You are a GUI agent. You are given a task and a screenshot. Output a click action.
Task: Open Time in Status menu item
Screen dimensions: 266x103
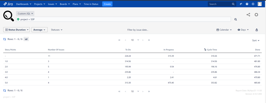pyautogui.click(x=91, y=4)
